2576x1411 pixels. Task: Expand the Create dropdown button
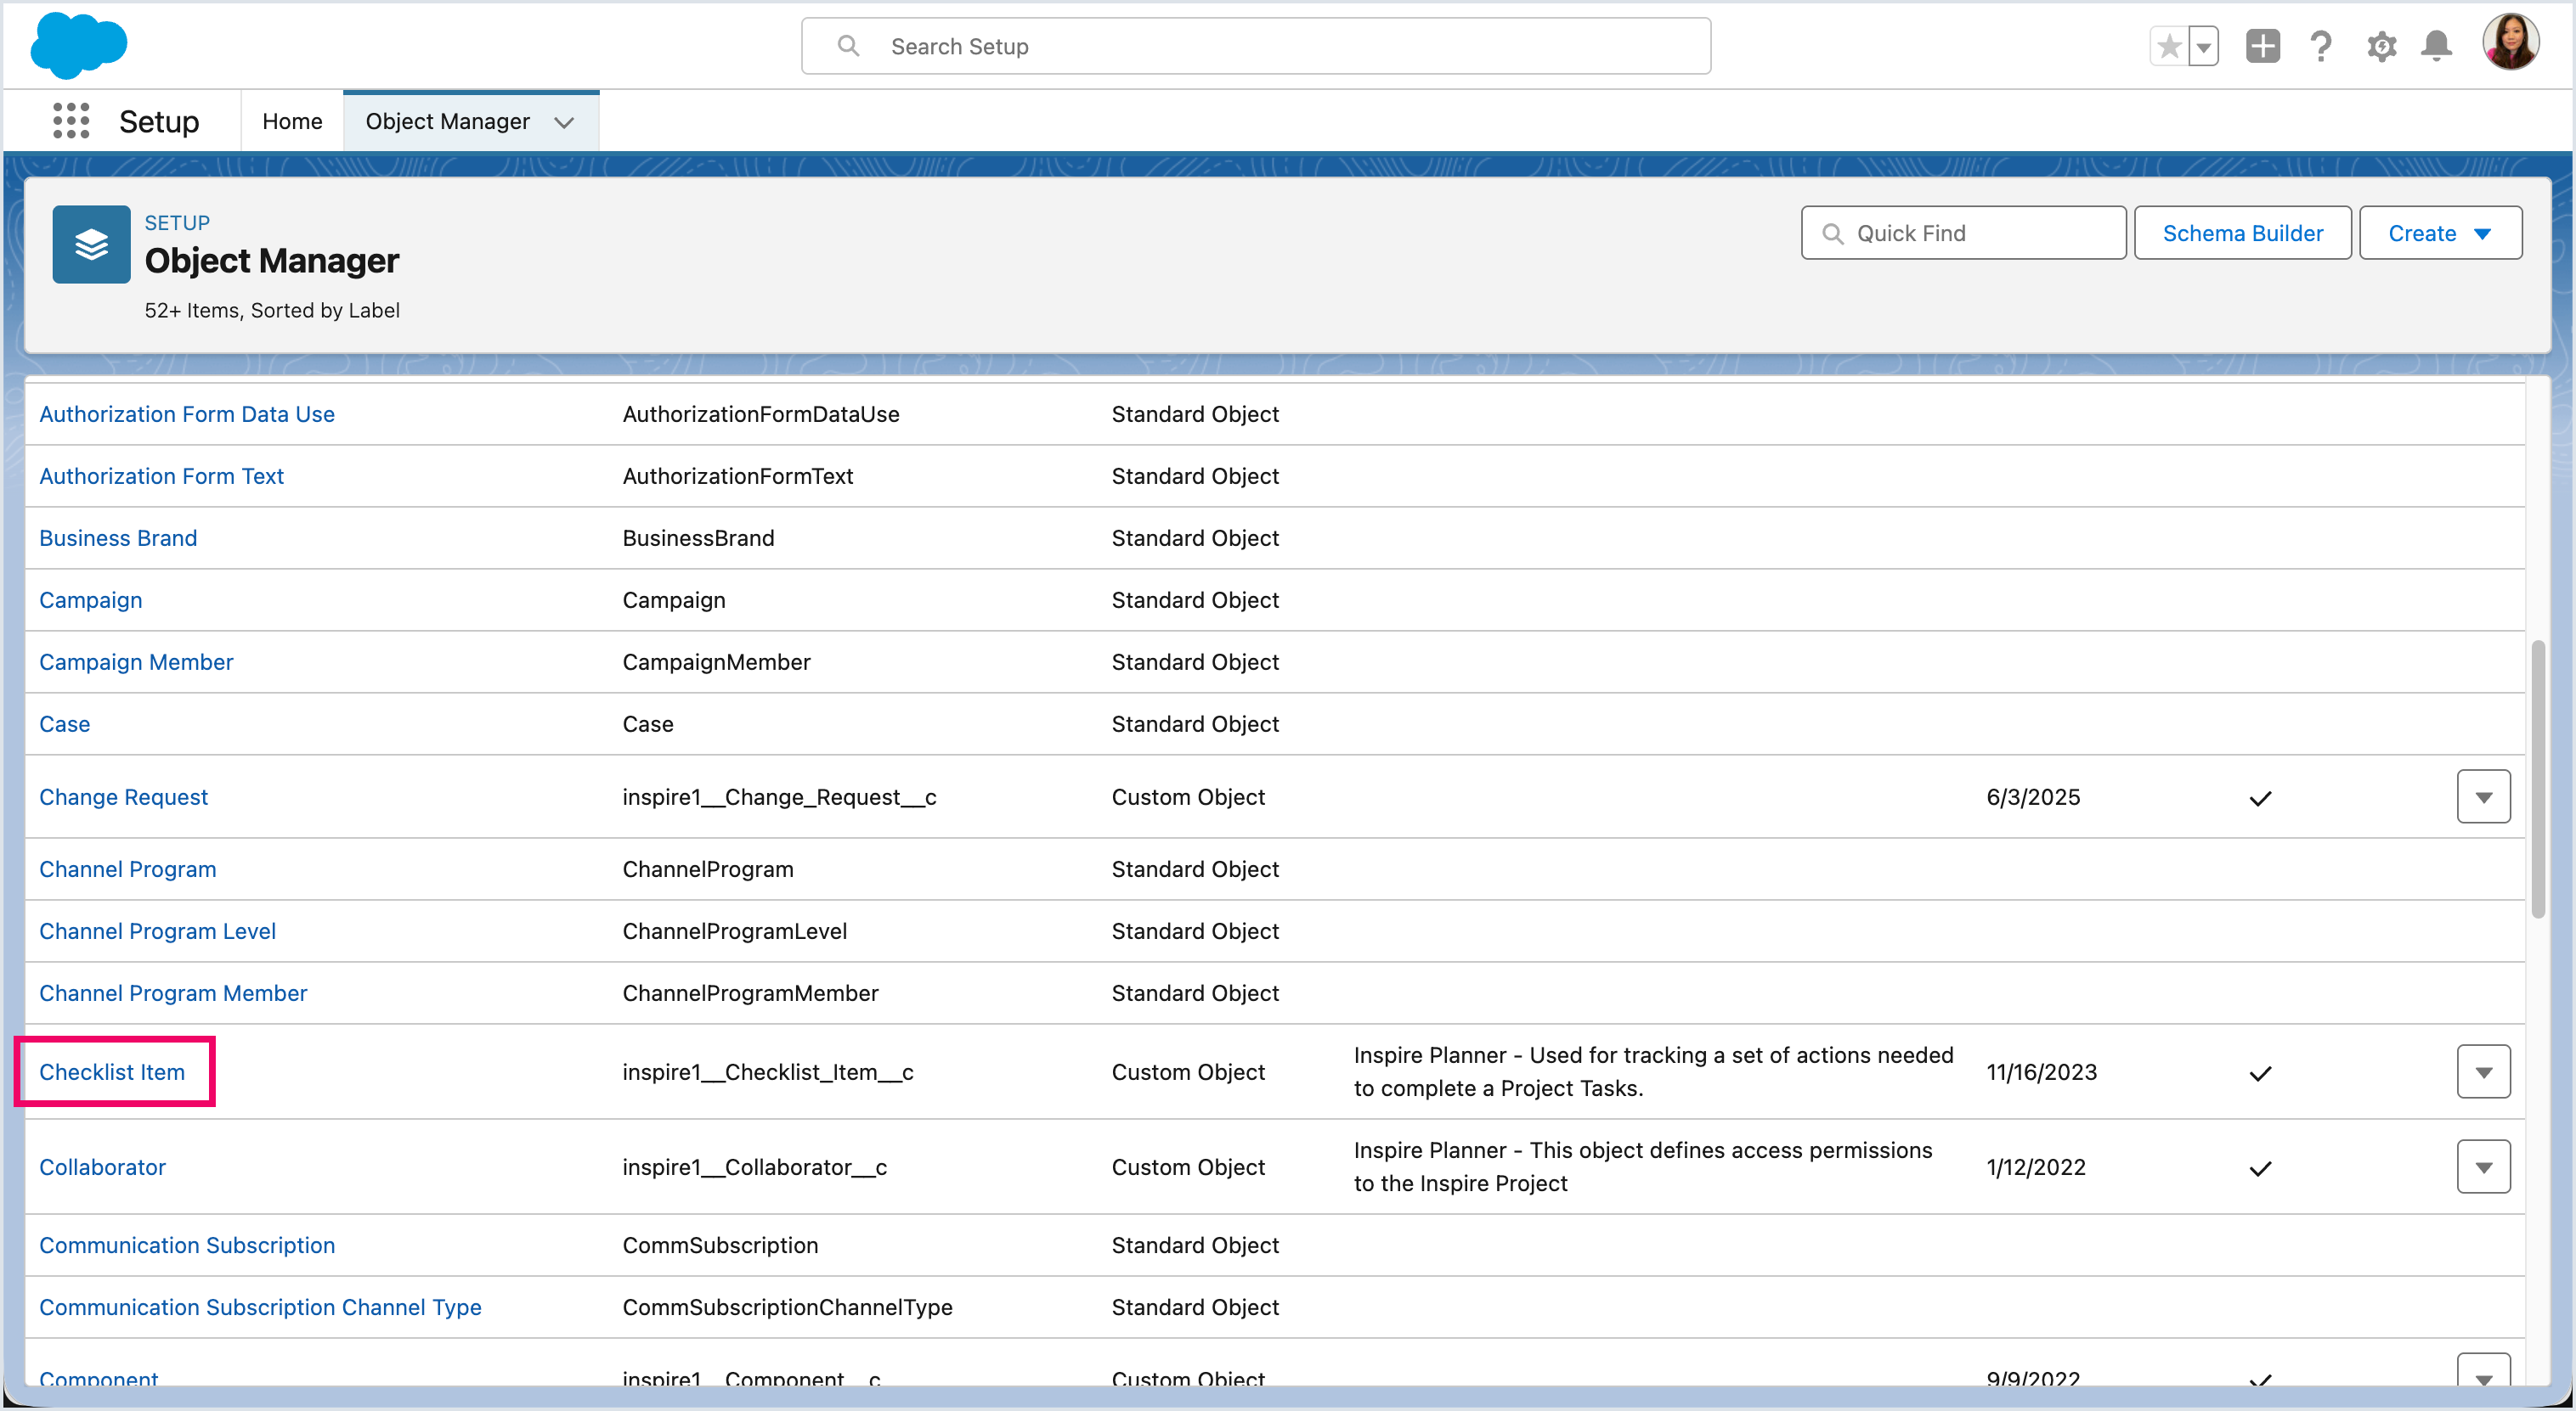2440,233
